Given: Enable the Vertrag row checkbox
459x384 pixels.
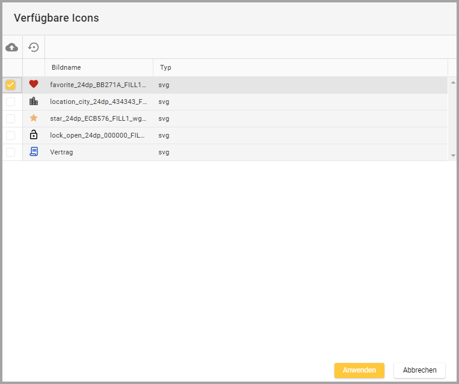Looking at the screenshot, I should coord(11,152).
